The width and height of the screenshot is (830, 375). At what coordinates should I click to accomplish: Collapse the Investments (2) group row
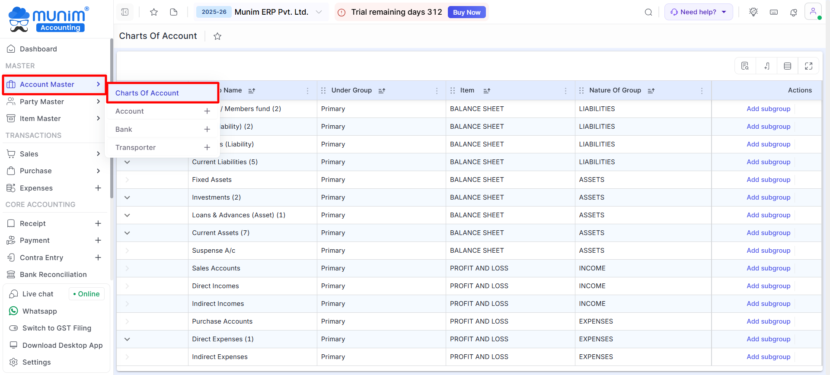click(x=127, y=197)
